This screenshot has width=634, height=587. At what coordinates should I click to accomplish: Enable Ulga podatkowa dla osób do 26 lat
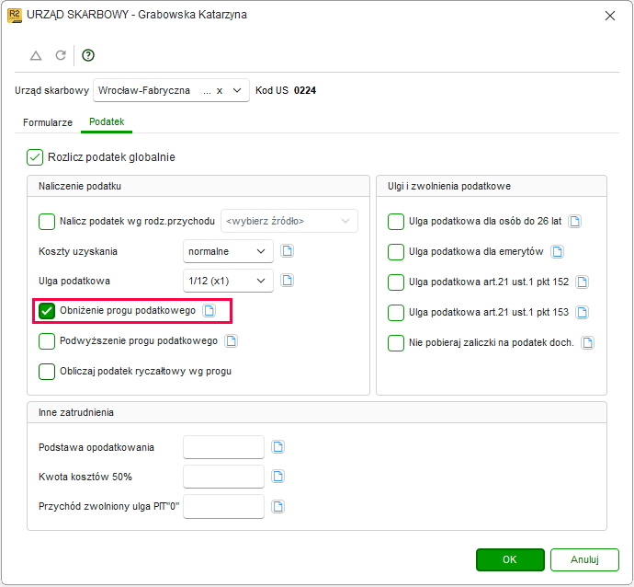396,222
